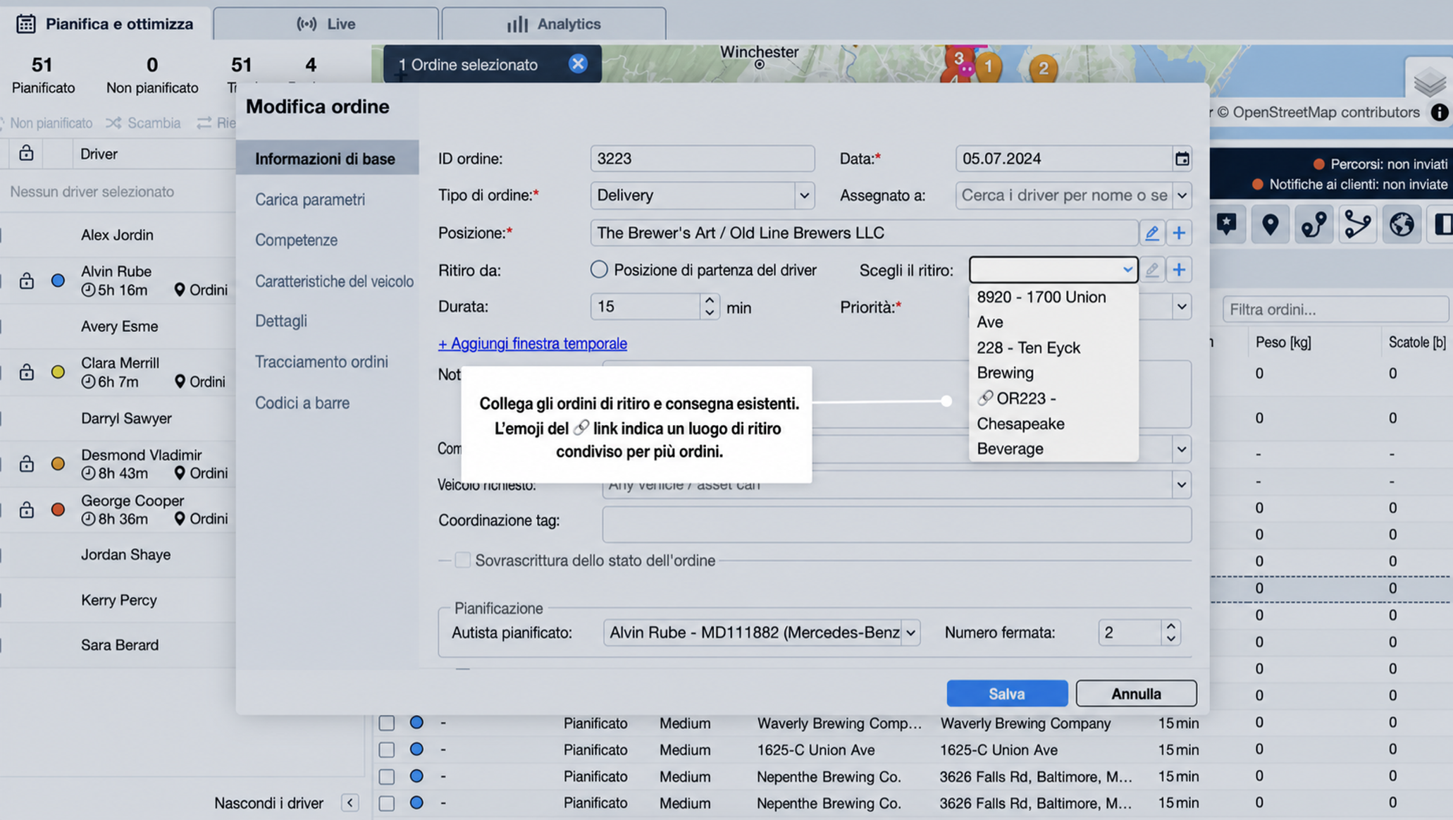Expand the Autista pianificato dropdown
Image resolution: width=1453 pixels, height=820 pixels.
[762, 632]
